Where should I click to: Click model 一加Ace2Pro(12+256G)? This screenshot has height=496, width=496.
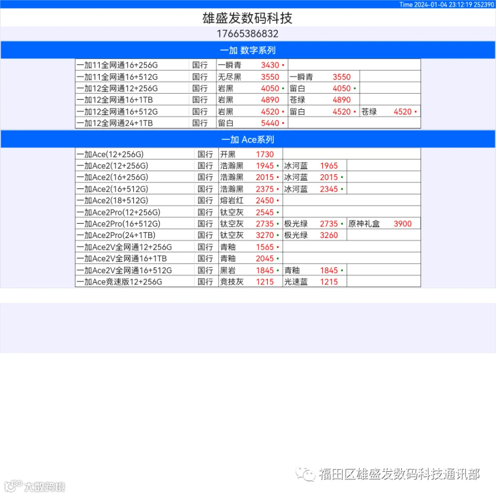point(118,212)
